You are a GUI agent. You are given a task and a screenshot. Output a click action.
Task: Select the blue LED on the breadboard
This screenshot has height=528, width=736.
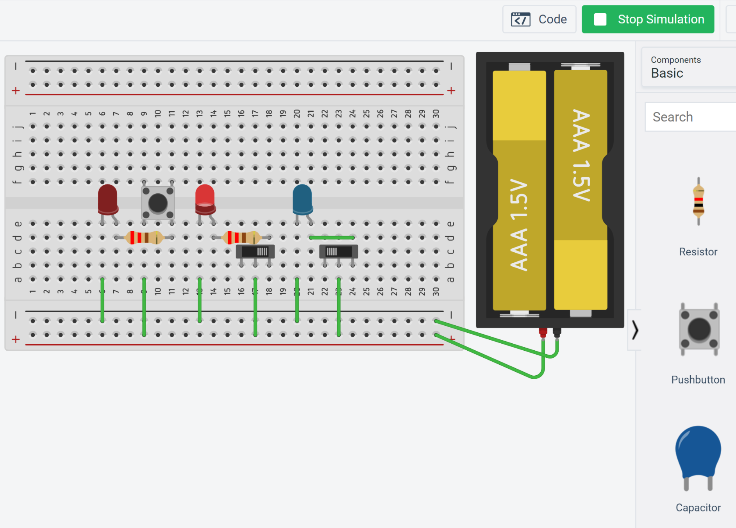tap(302, 199)
